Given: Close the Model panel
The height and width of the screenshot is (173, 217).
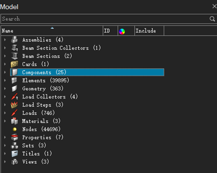Looking at the screenshot, I should pyautogui.click(x=214, y=6).
